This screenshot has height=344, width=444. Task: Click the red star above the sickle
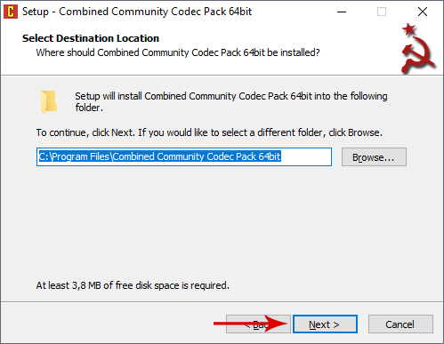tap(409, 29)
